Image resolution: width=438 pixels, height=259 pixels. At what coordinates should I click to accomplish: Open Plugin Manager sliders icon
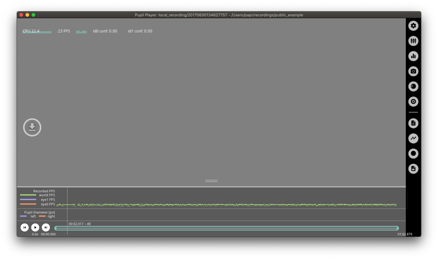click(413, 41)
